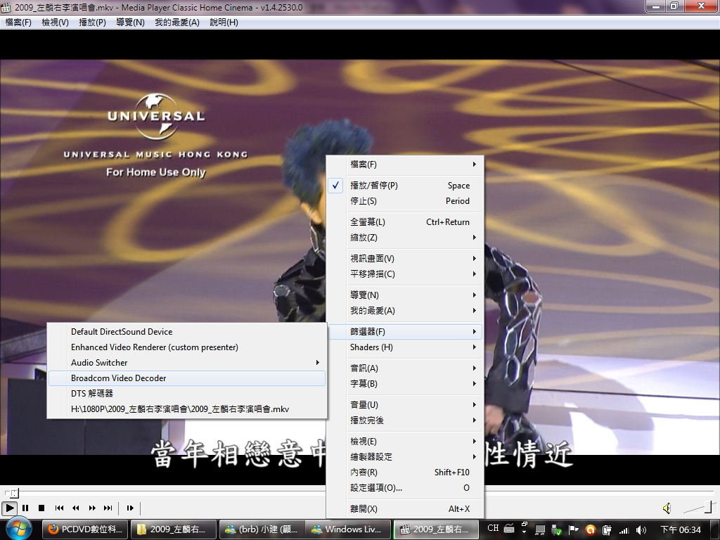Expand the 視訊畫面(V) submenu
Image resolution: width=720 pixels, height=540 pixels.
[x=405, y=259]
